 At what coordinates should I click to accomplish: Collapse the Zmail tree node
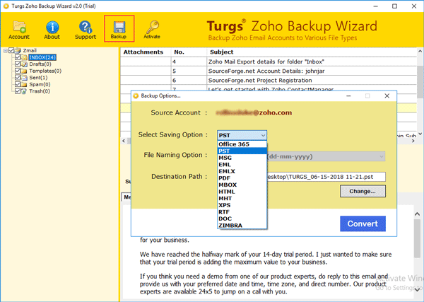5,51
